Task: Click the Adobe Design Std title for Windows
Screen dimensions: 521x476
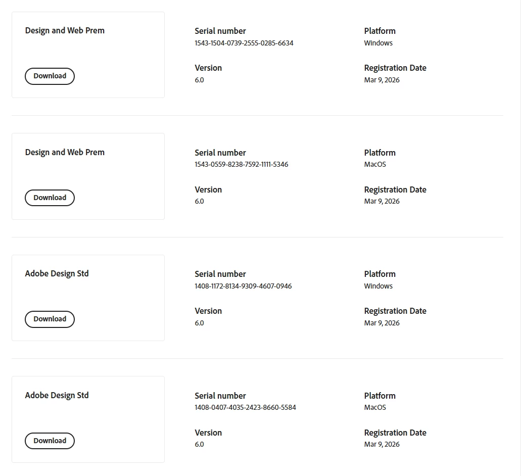Action: 57,274
